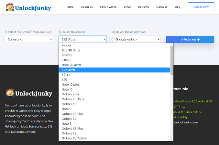Pick S20 model option
Screen dimensions: 219x145
tap(115, 80)
